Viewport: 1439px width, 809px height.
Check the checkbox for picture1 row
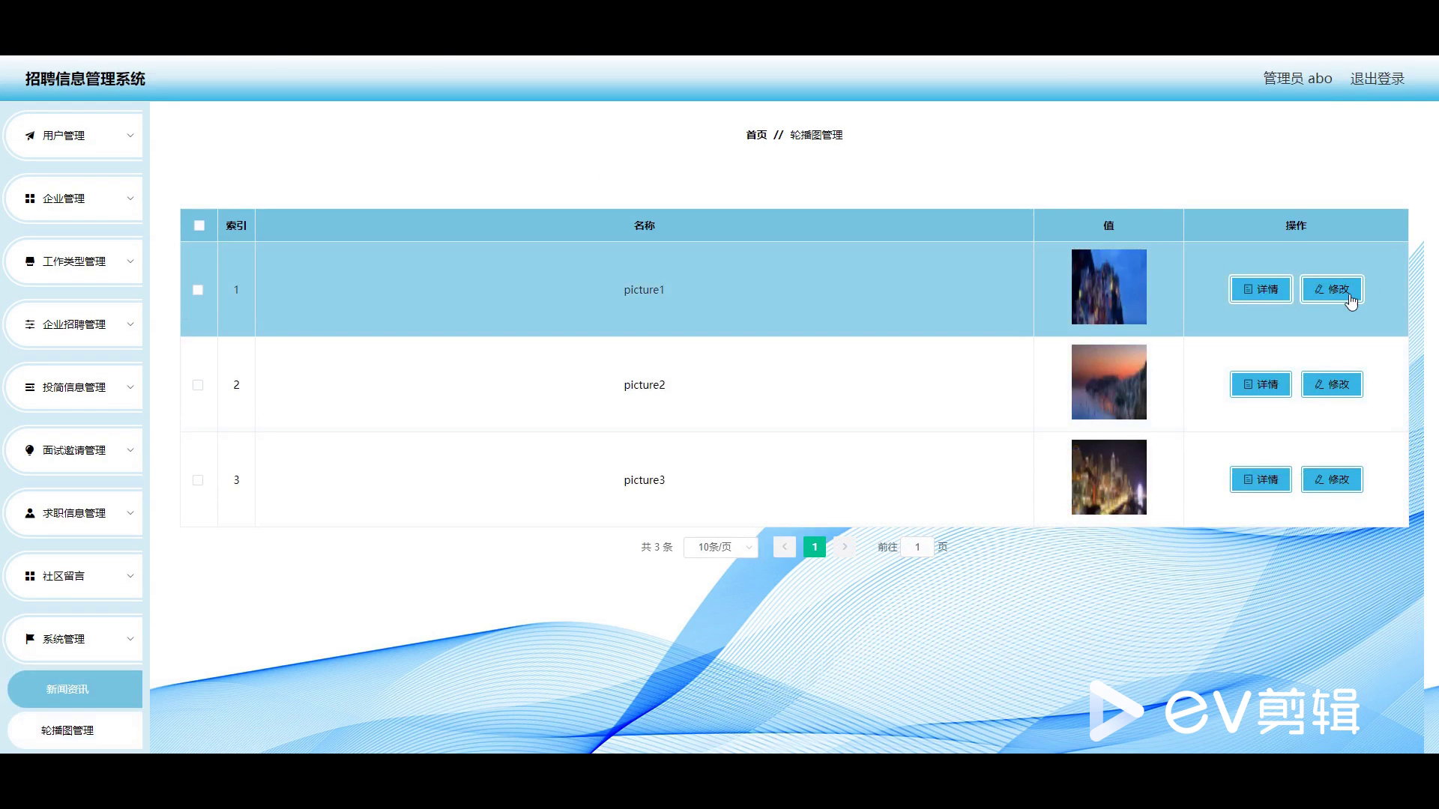click(x=198, y=290)
